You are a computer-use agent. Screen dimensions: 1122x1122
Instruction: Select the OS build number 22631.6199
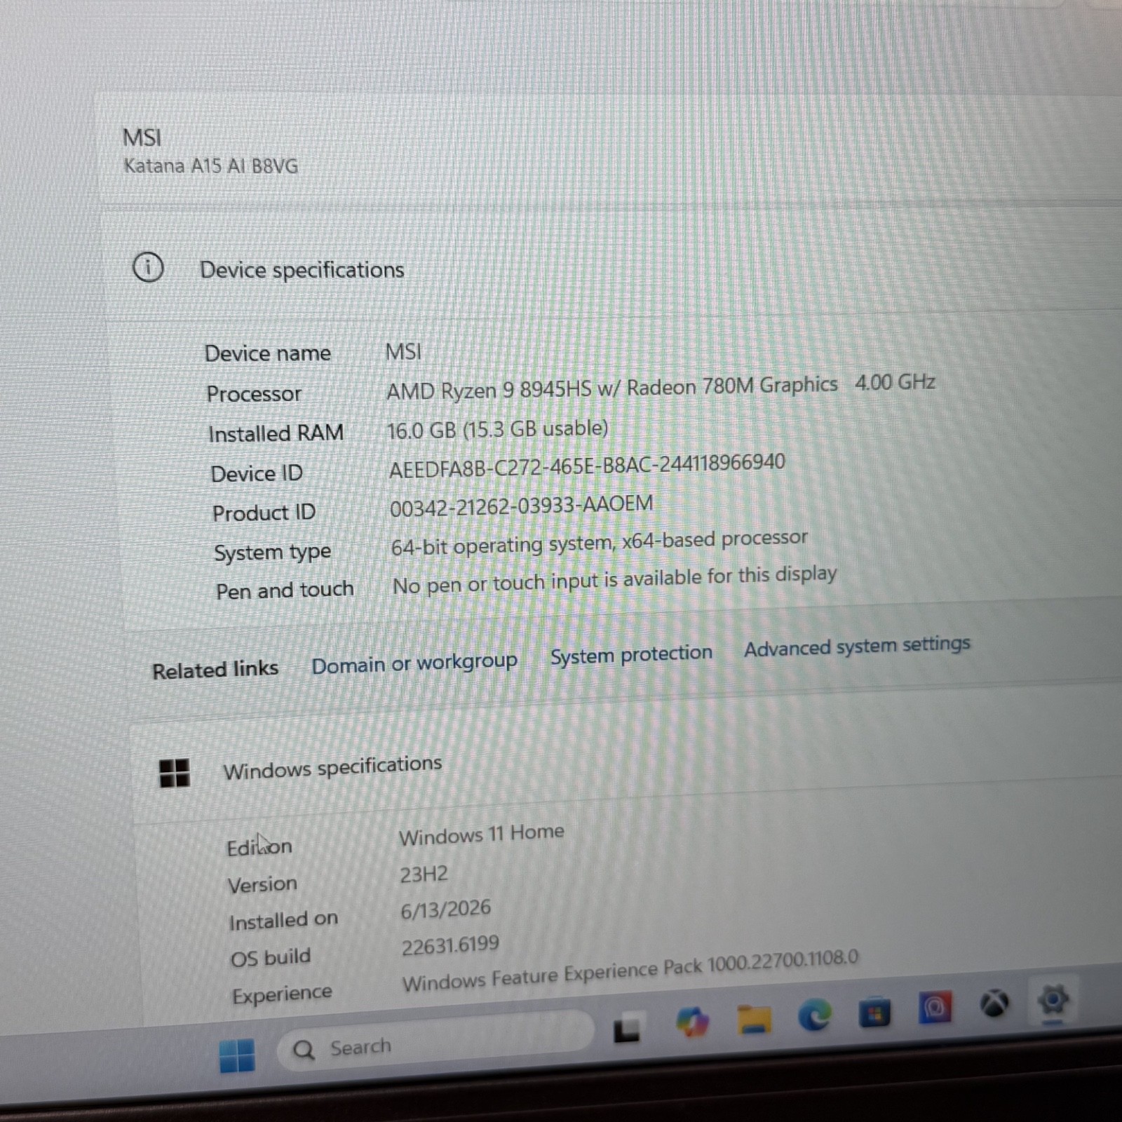pyautogui.click(x=450, y=947)
